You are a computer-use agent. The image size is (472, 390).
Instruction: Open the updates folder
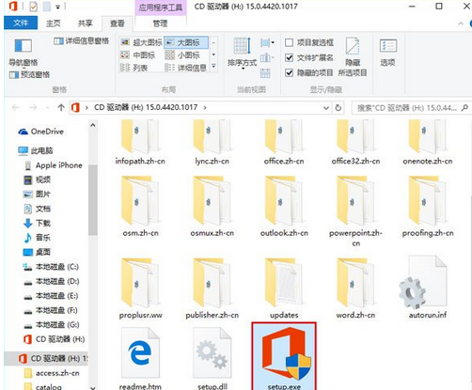284,289
